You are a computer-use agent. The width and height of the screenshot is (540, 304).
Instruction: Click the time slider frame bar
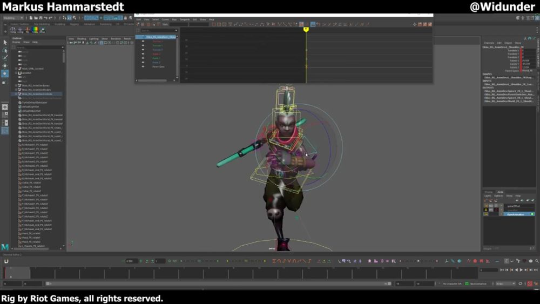tap(241, 273)
